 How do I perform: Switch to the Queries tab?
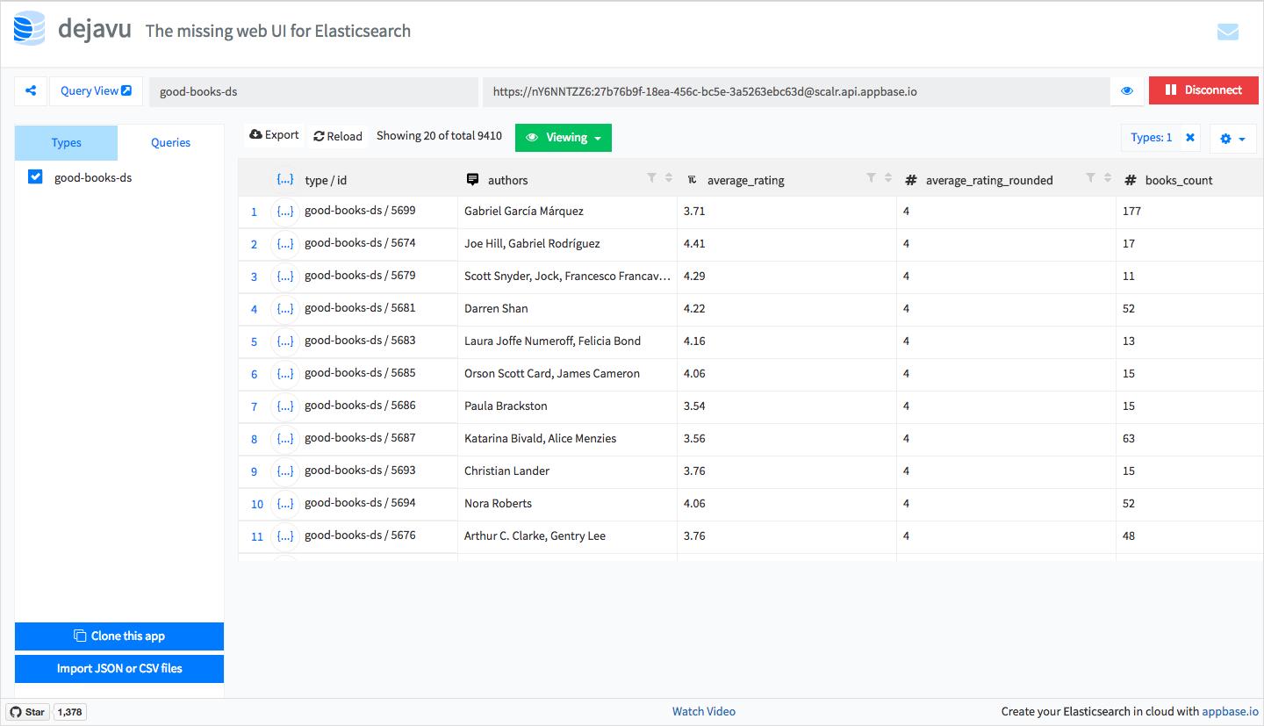coord(170,143)
